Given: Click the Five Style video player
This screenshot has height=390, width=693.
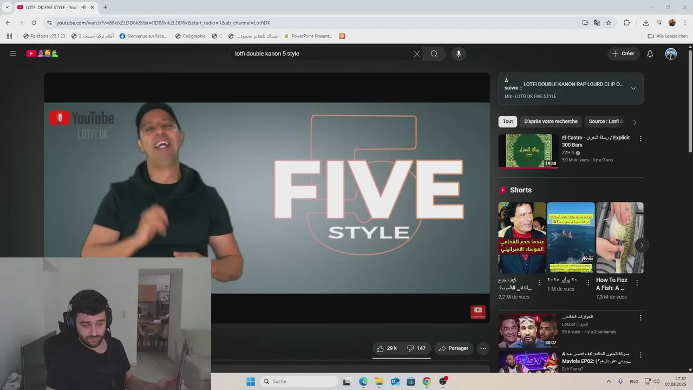Looking at the screenshot, I should point(267,198).
